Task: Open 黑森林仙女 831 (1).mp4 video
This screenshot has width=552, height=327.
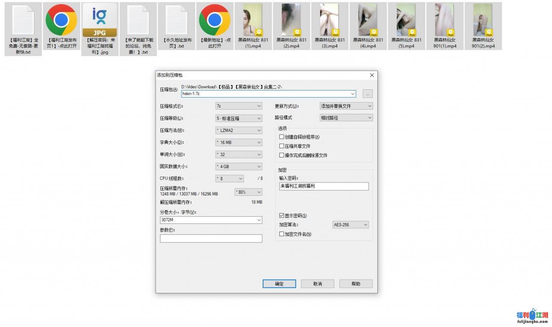Action: click(253, 19)
